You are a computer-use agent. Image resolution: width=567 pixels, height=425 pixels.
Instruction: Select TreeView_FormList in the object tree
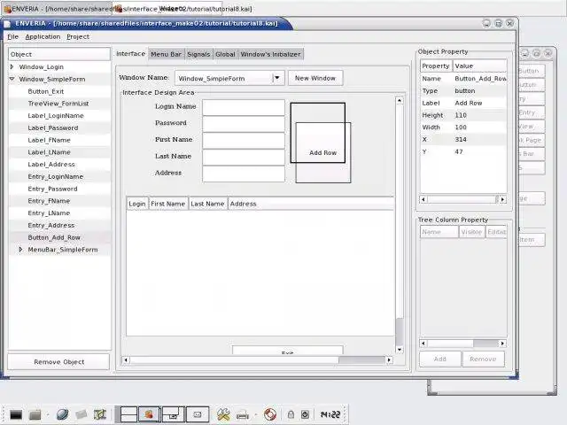[x=58, y=104]
